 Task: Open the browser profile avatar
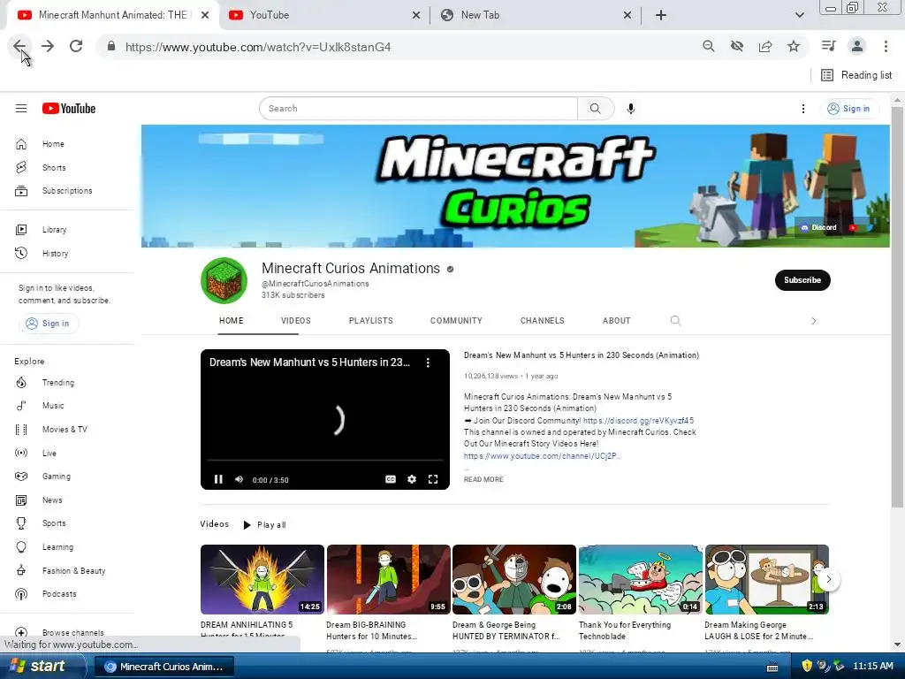tap(857, 46)
